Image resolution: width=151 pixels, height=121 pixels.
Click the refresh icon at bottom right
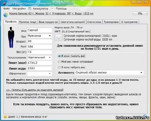tap(145, 116)
